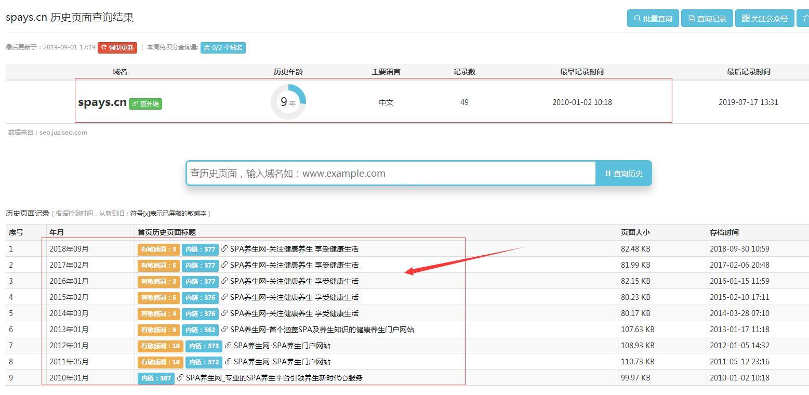Click link icon beside 2012年01月 page title
This screenshot has height=395, width=809.
(x=228, y=346)
